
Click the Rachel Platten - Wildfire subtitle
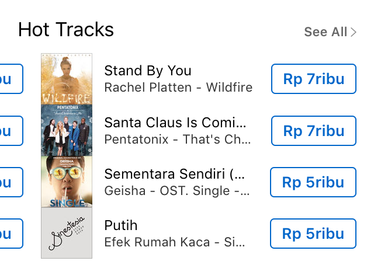coord(178,87)
